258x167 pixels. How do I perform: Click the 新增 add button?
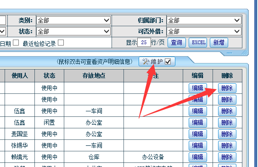(x=219, y=42)
